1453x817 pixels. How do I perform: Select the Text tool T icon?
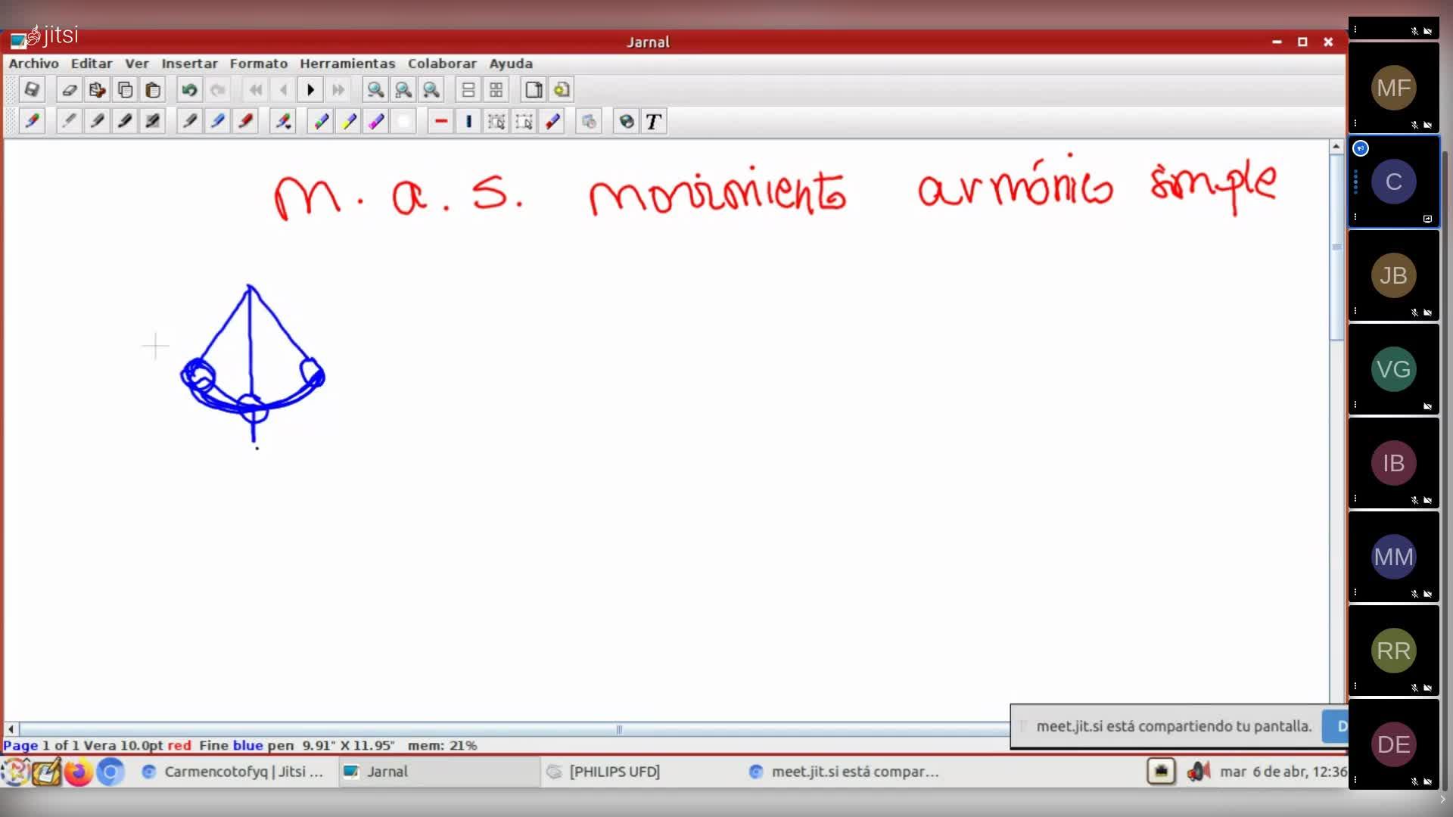point(654,122)
